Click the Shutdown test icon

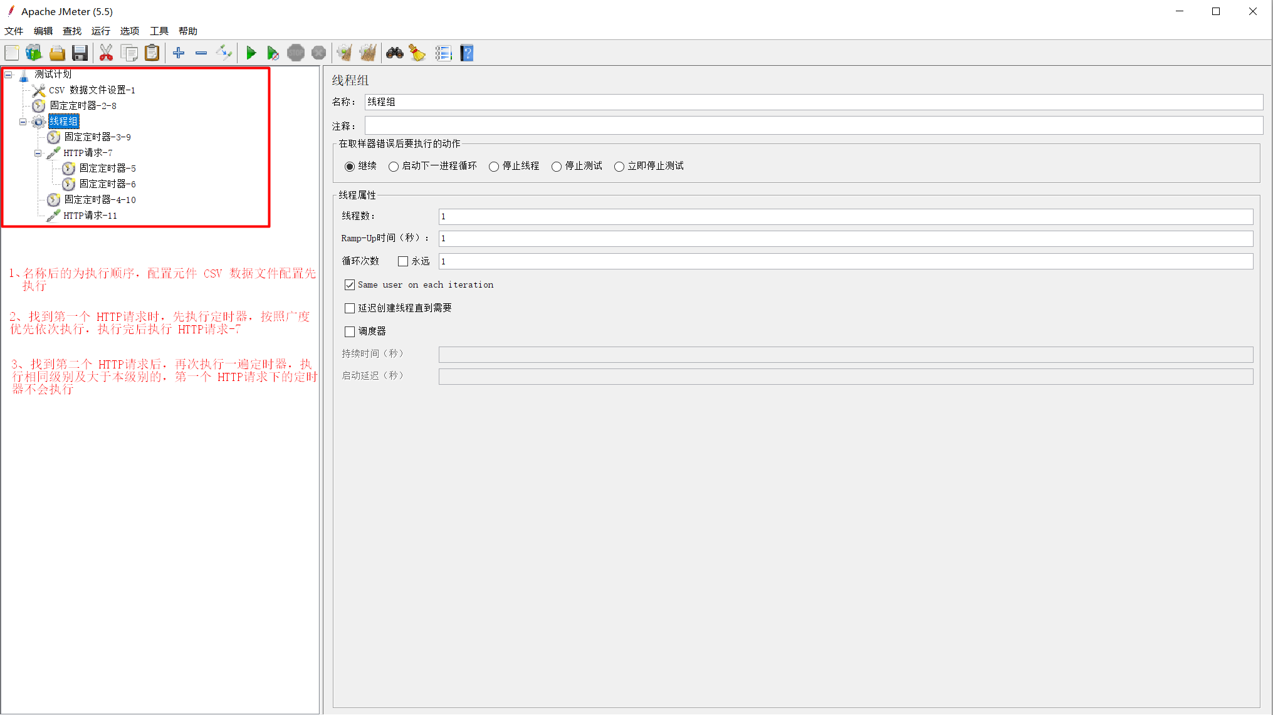pos(318,53)
